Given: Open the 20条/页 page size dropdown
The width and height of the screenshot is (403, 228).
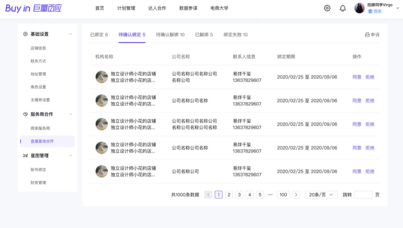Looking at the screenshot, I should 321,195.
